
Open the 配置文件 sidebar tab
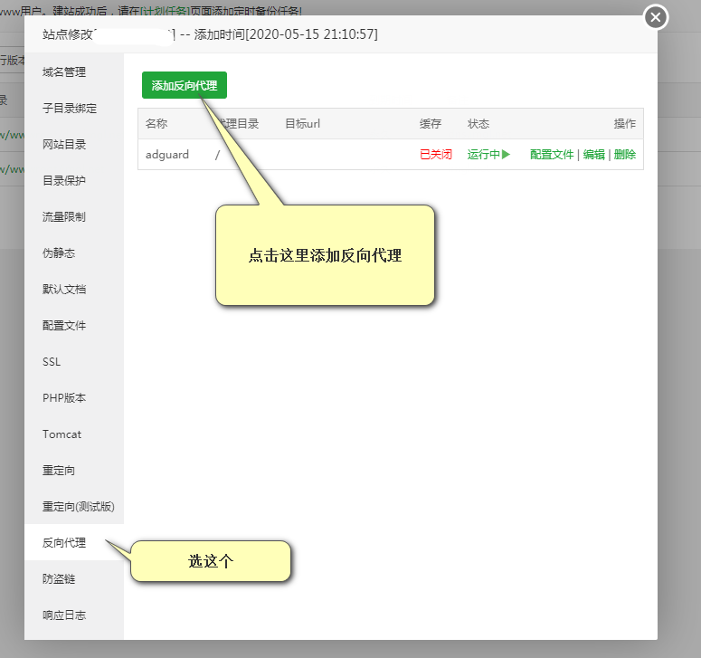64,326
